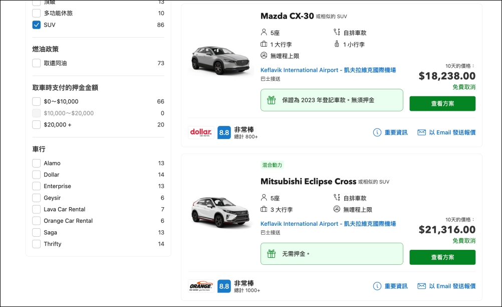Click the 8.8 rating badge beside Orange logo
Image resolution: width=502 pixels, height=307 pixels.
(224, 286)
